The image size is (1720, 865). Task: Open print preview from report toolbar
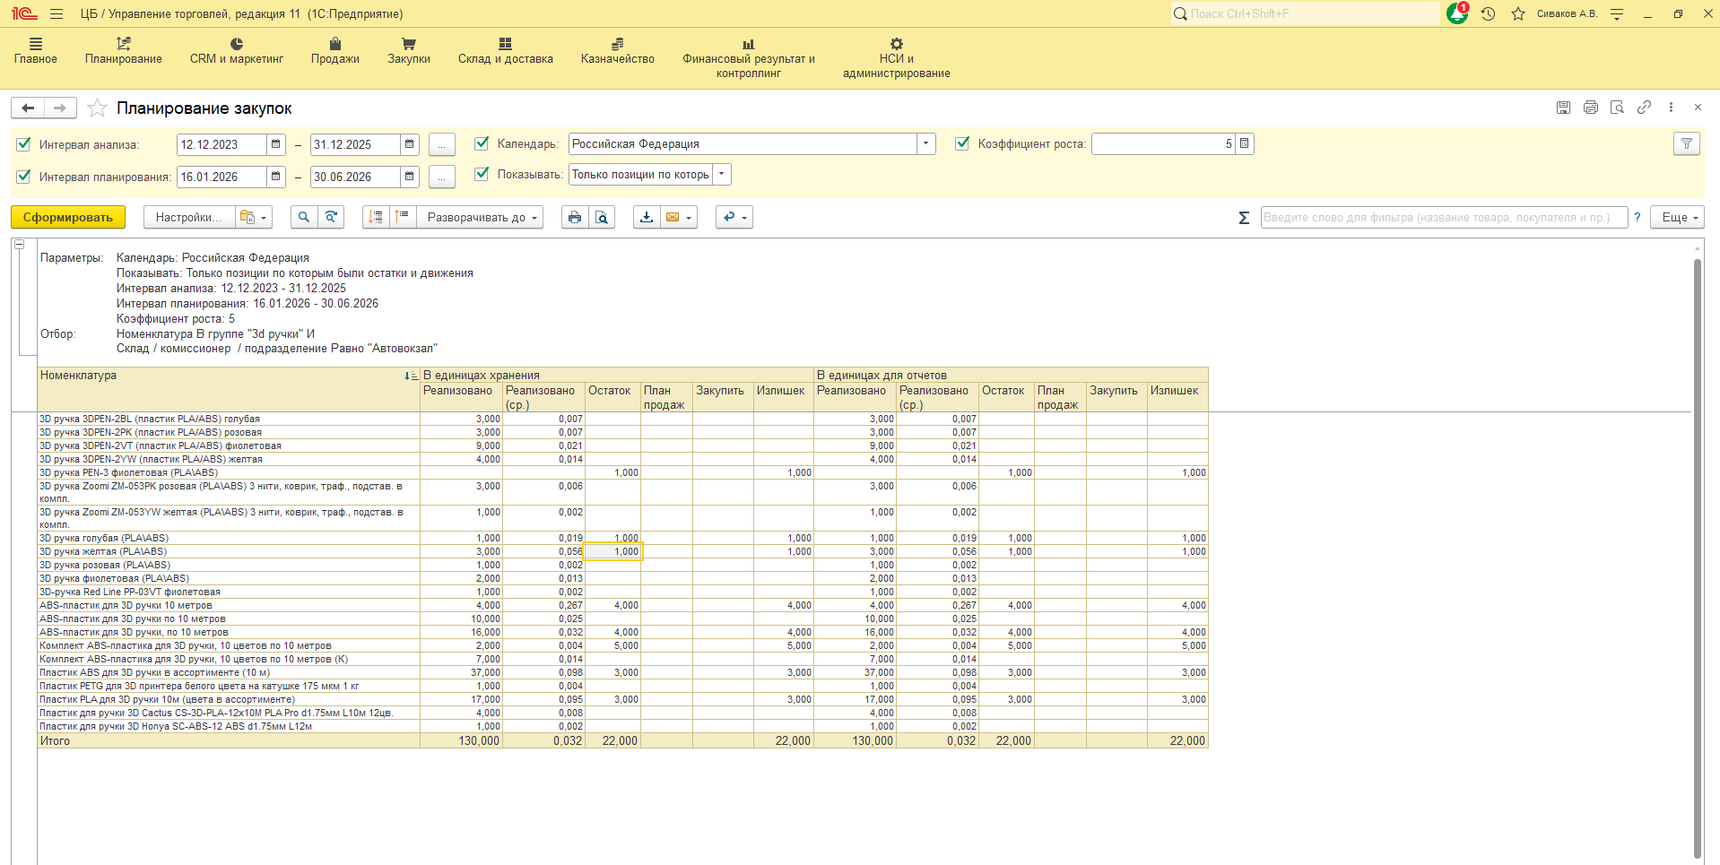click(x=602, y=217)
